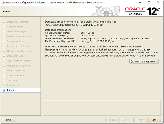Minimize the Database Configuration Assistant window
Image resolution: width=164 pixels, height=124 pixels.
140,2
